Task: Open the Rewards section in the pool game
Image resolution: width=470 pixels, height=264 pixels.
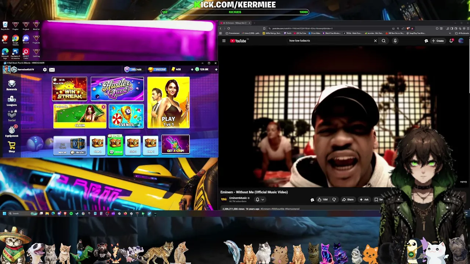Action: pyautogui.click(x=12, y=85)
